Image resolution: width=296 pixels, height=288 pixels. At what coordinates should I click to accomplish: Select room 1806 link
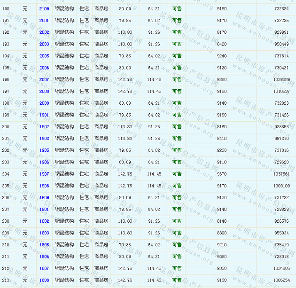point(44,257)
